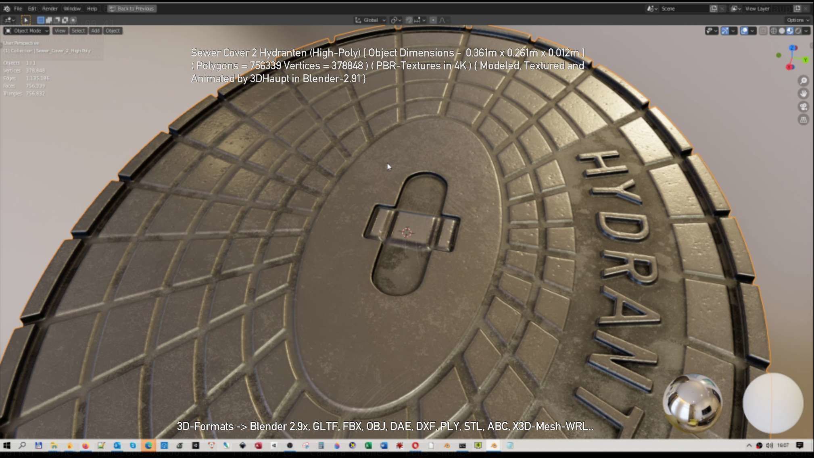
Task: Click the navigation gizmo Y axis
Action: [x=806, y=60]
